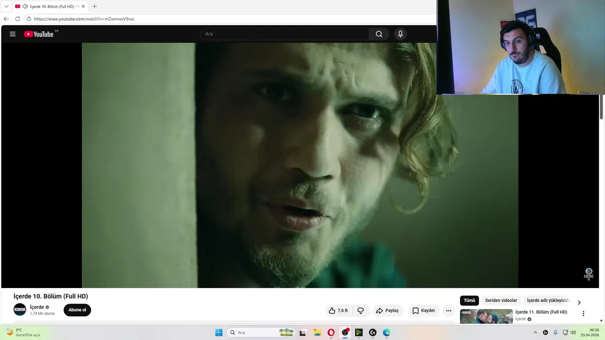This screenshot has width=605, height=340.
Task: Open options menu for İçerde 11. Bölüm
Action: click(583, 314)
